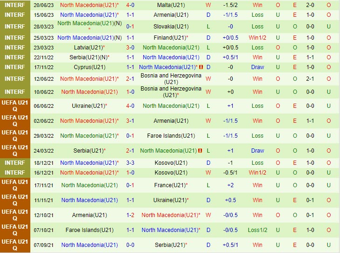Click the 3-0 score in Latvia(U21) row
340x253 pixels.
130,48
